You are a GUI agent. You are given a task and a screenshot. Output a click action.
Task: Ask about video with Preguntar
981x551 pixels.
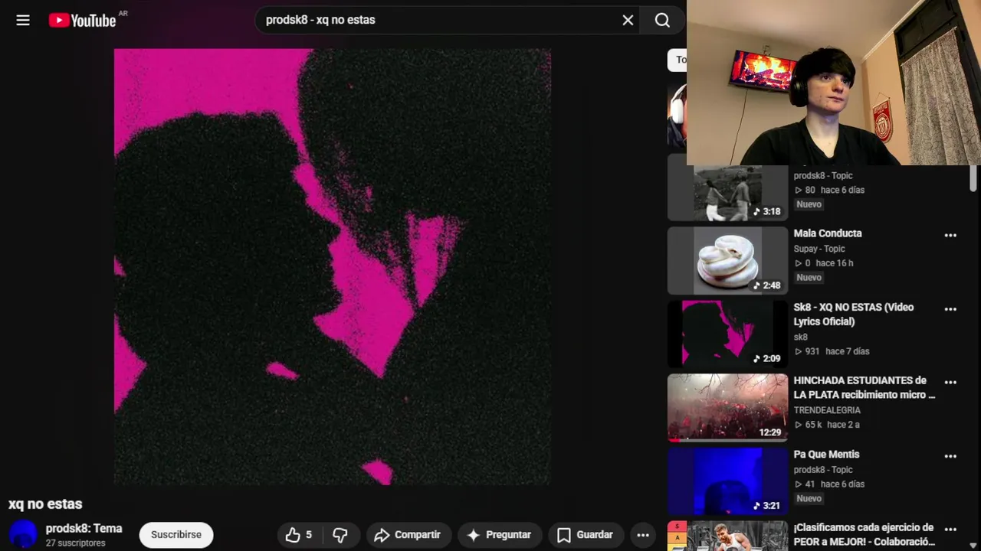[498, 535]
